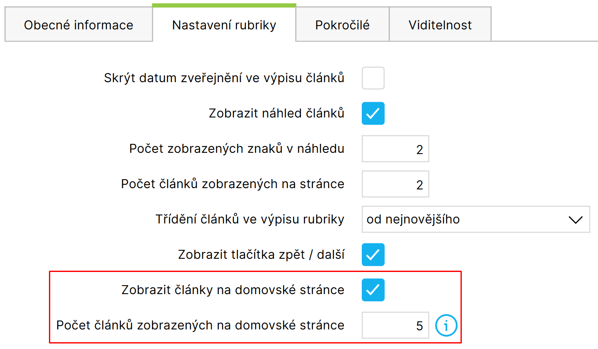This screenshot has width=598, height=349.
Task: Go to the Viditelnost tab
Action: point(440,25)
